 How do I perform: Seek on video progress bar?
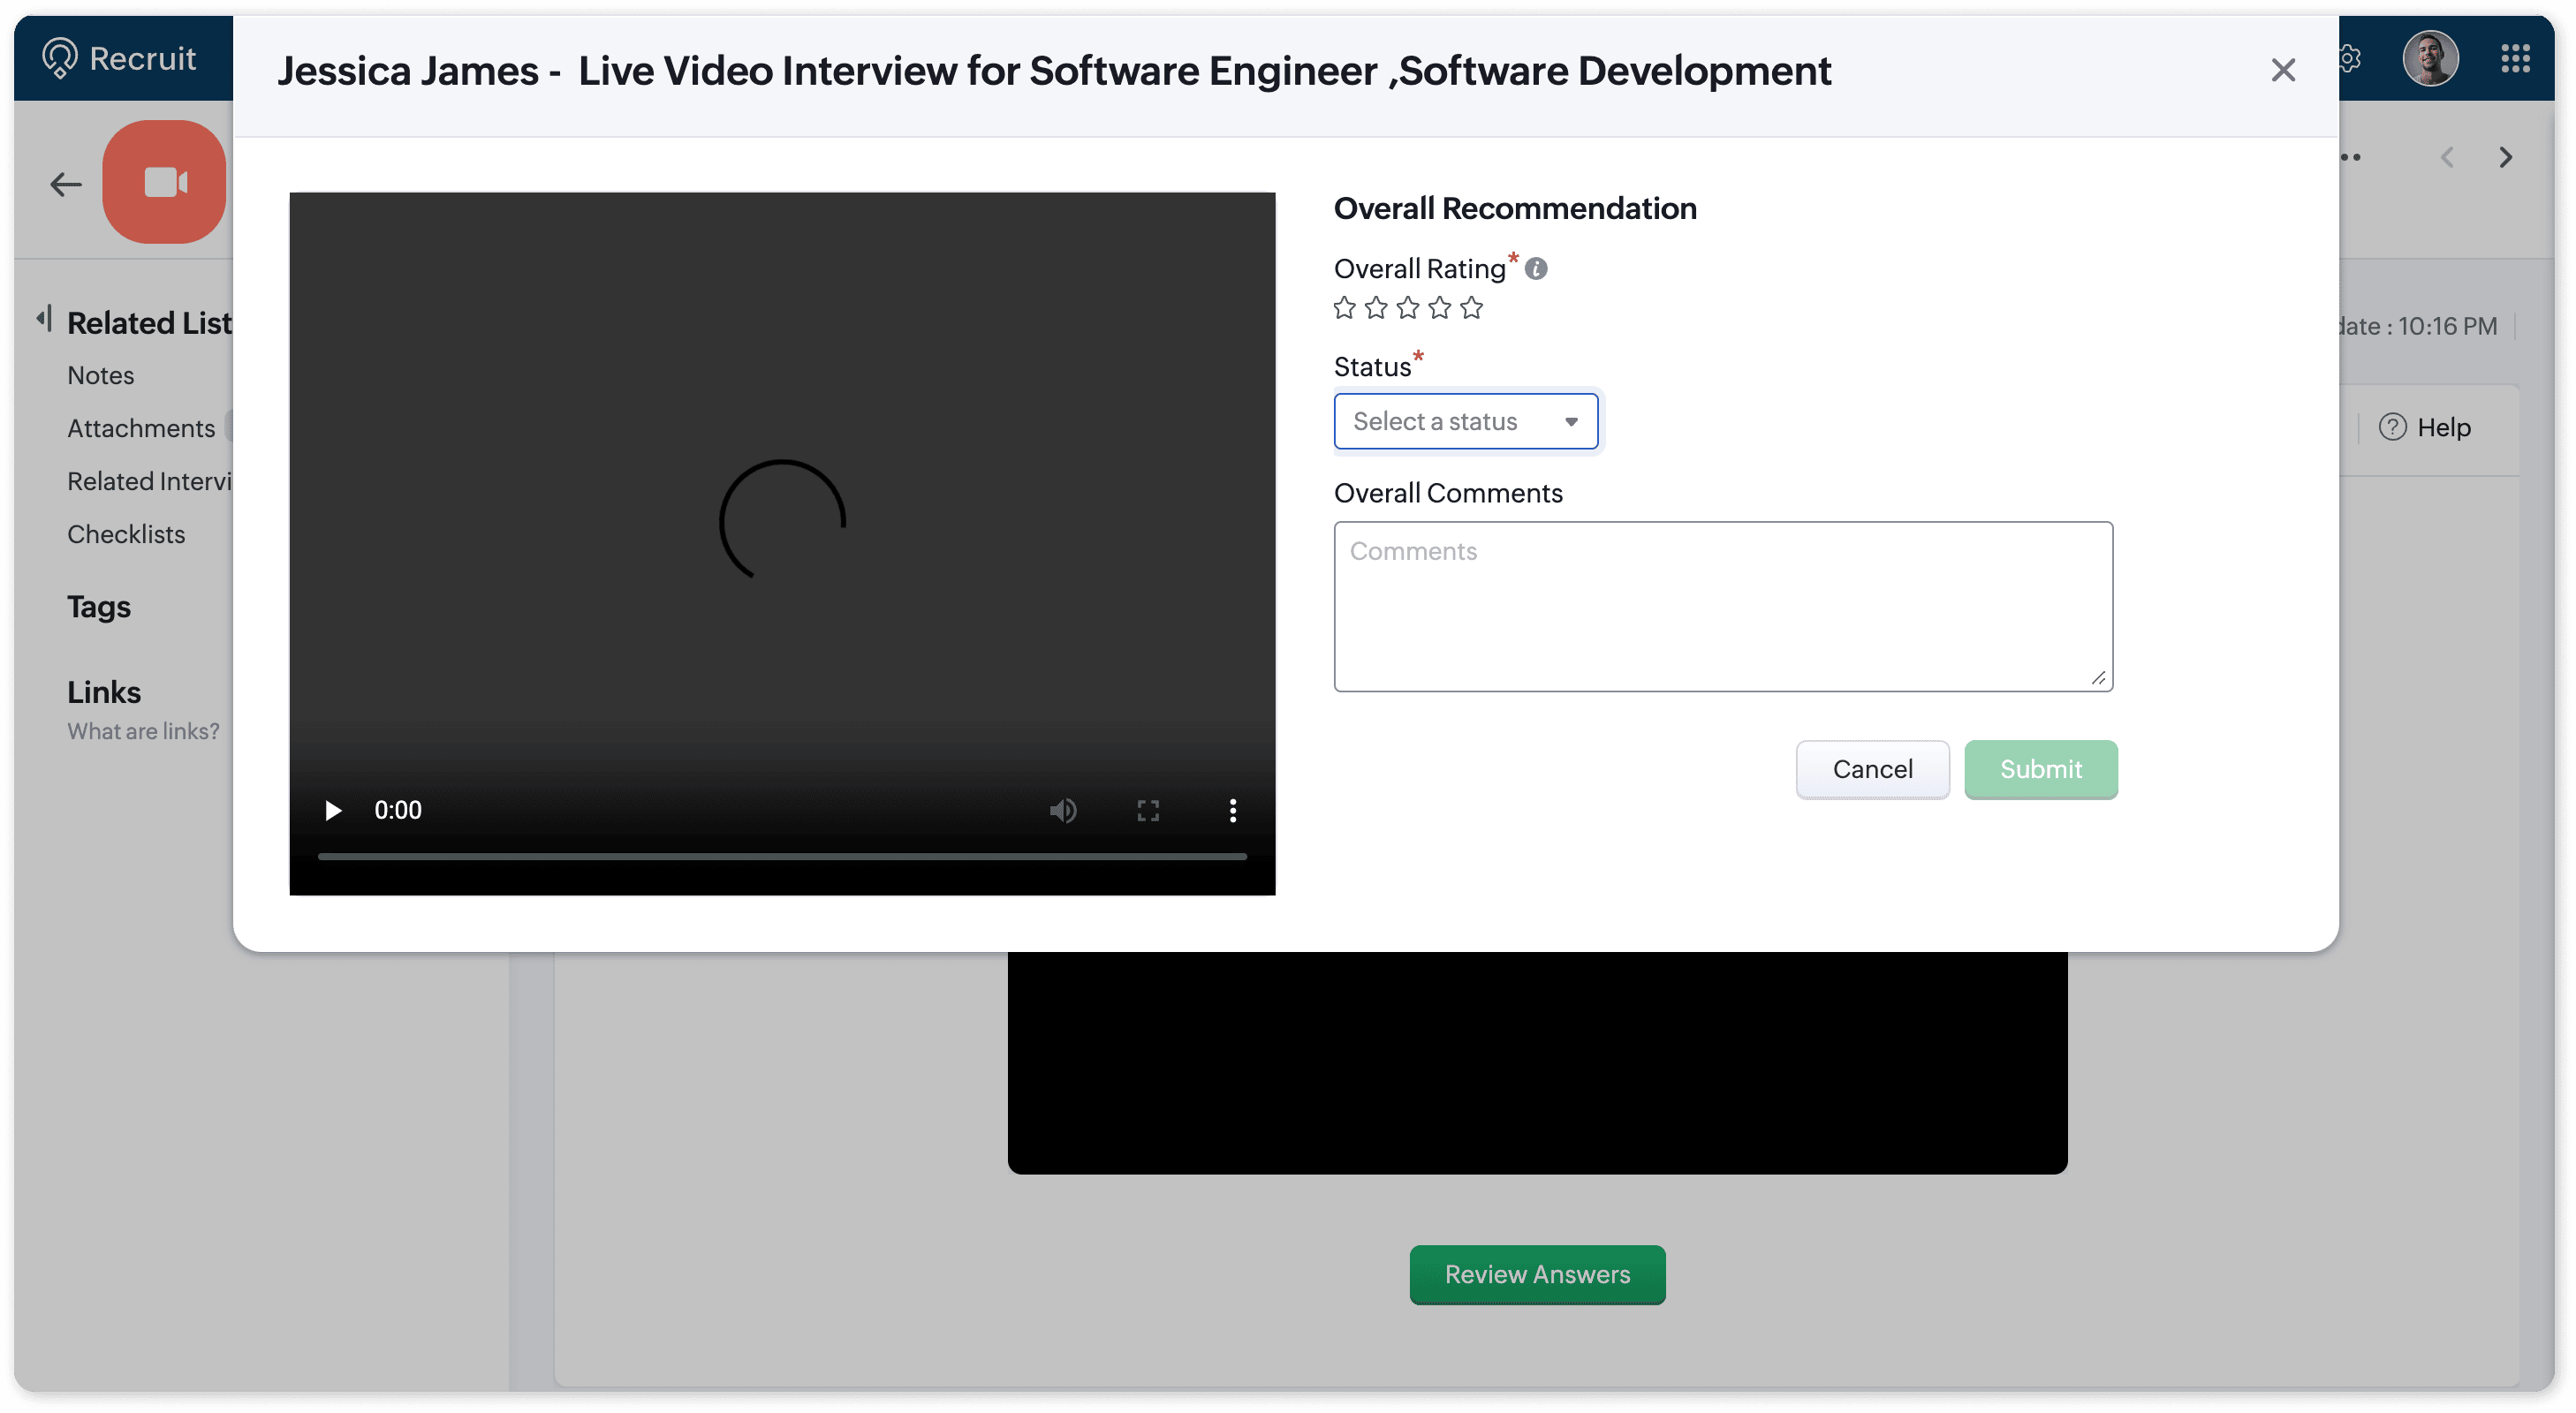(x=782, y=856)
